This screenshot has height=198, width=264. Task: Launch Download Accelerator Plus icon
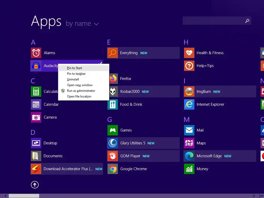(x=36, y=169)
